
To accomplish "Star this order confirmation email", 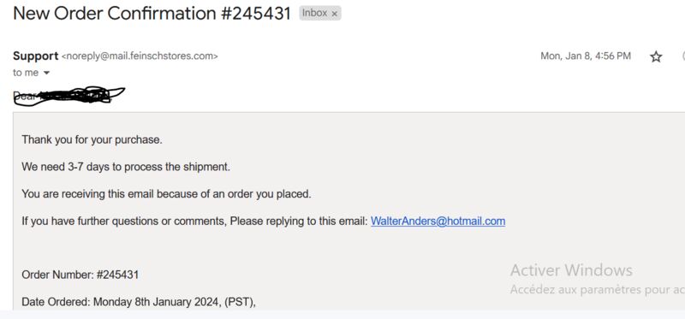I will (x=656, y=56).
